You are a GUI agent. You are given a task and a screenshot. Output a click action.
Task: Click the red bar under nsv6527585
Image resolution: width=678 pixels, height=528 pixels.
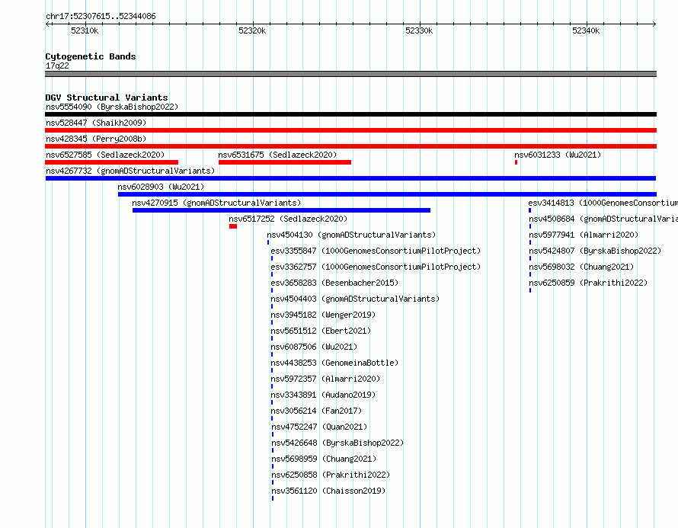111,162
